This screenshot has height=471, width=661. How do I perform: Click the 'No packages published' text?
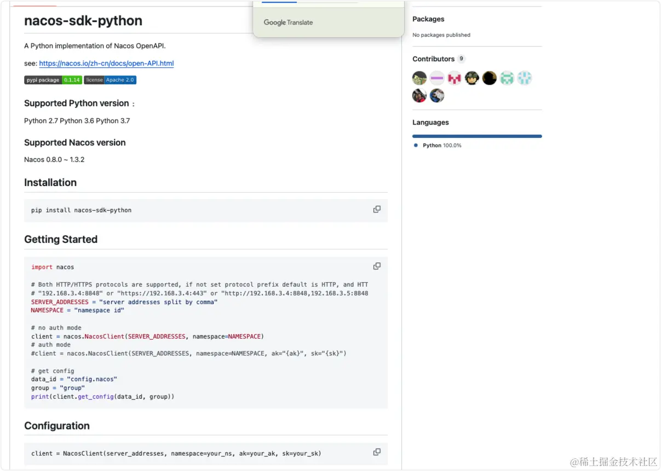click(x=441, y=35)
